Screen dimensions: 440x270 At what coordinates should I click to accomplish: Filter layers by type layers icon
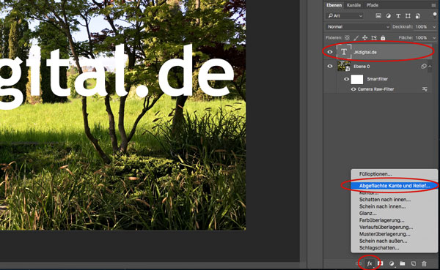click(x=398, y=15)
